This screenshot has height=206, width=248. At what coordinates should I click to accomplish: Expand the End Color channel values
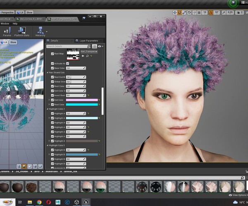[49, 100]
